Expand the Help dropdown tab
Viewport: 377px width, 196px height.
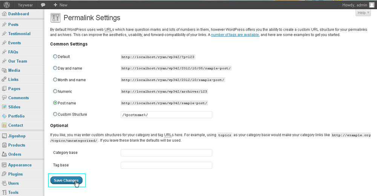[363, 13]
